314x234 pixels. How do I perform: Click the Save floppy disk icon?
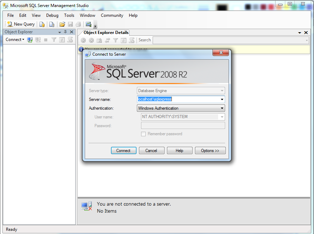tap(70, 24)
